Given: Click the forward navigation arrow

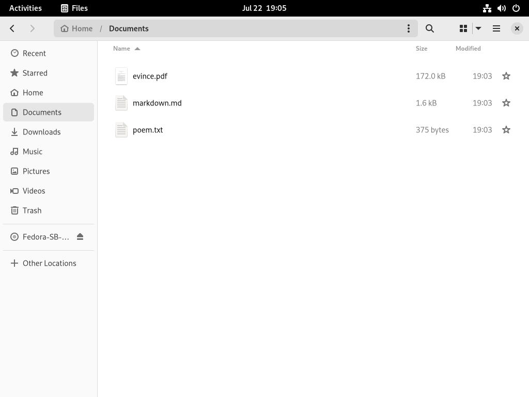Looking at the screenshot, I should 33,28.
